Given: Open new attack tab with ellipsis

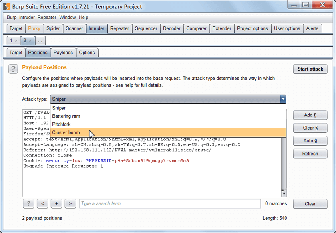Looking at the screenshot, I should click(40, 41).
